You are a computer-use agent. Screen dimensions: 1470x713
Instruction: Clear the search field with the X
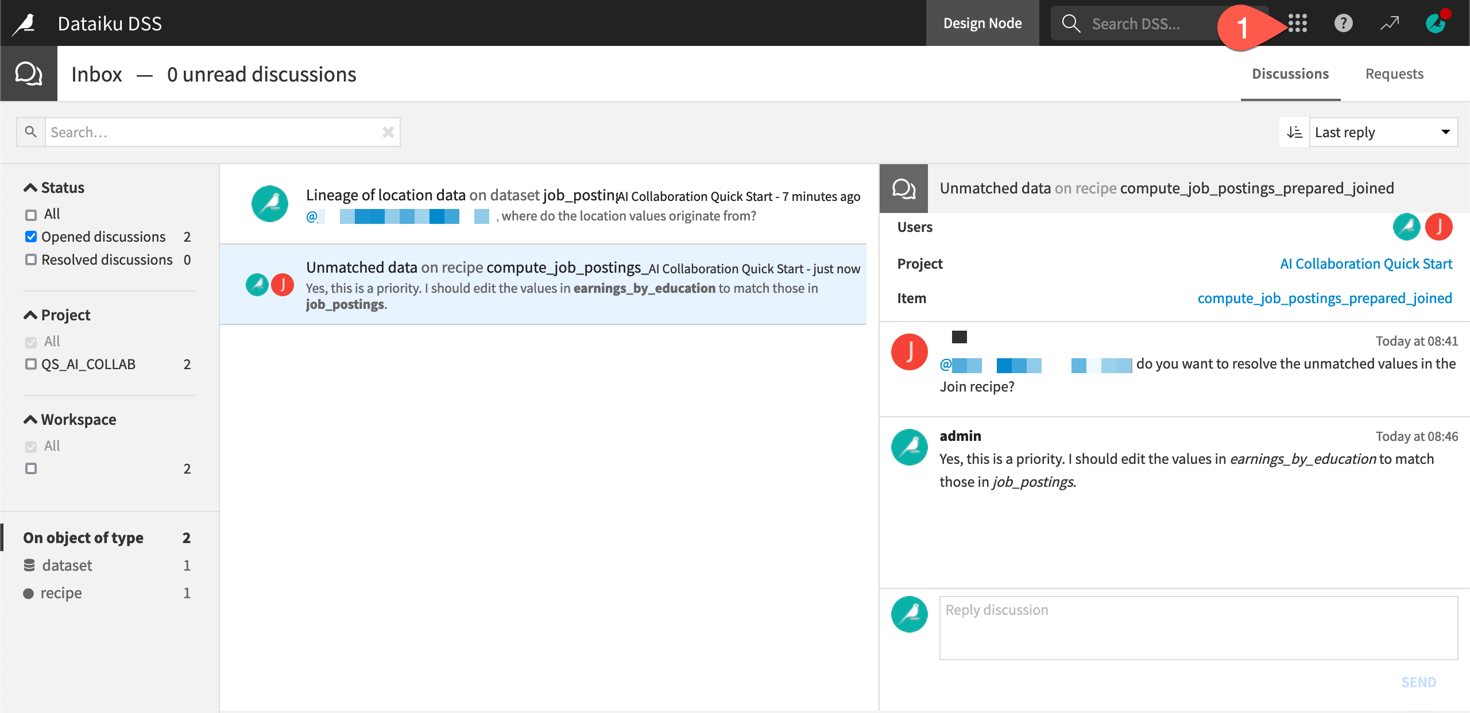coord(388,131)
